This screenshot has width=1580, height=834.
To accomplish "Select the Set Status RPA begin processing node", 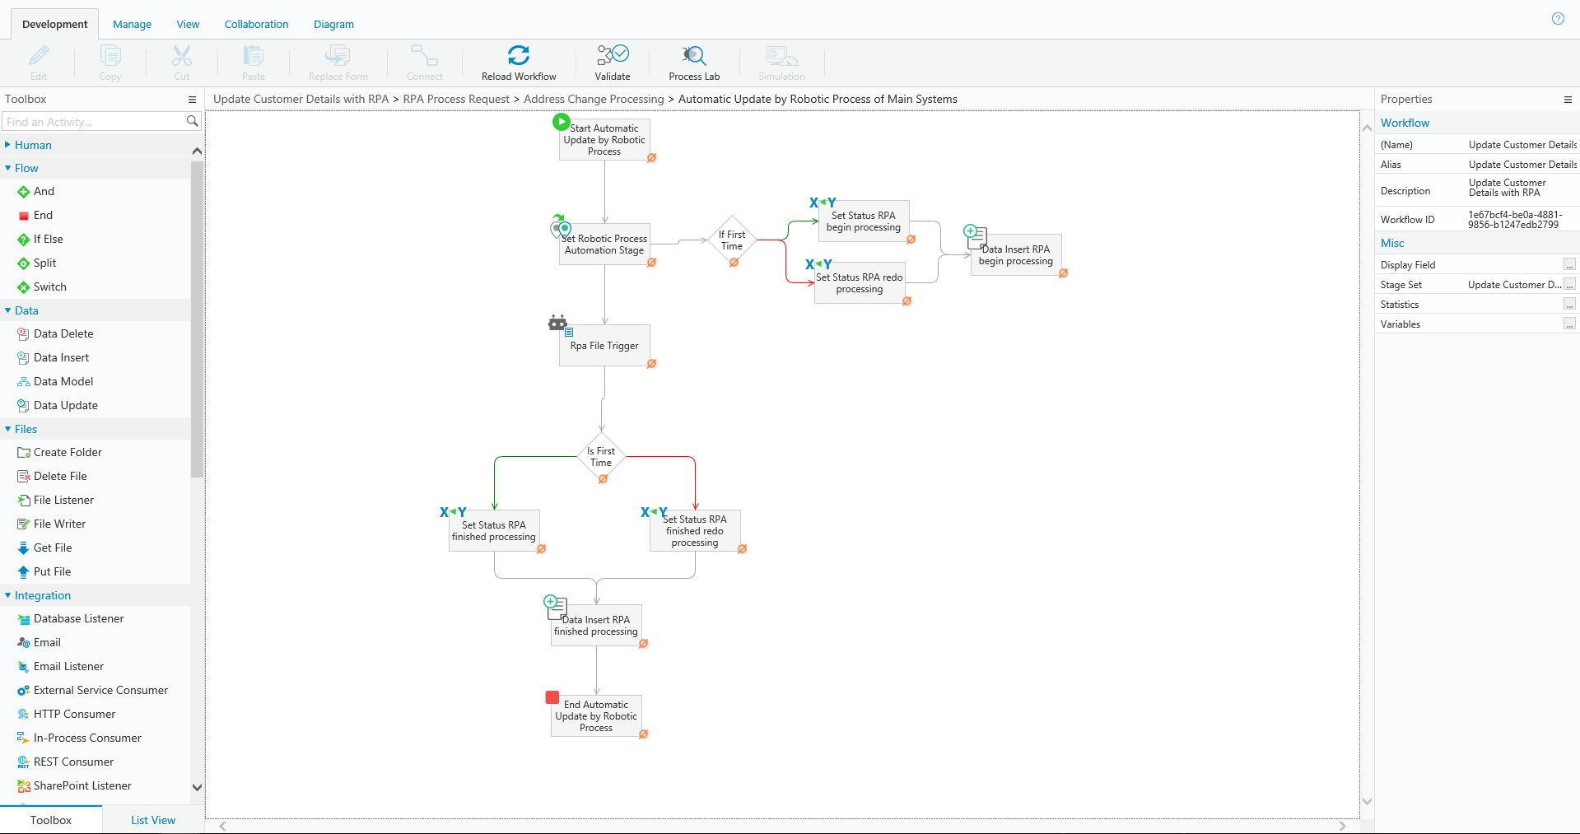I will pos(864,221).
